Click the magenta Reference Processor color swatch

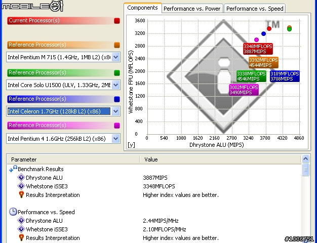[x=117, y=126]
